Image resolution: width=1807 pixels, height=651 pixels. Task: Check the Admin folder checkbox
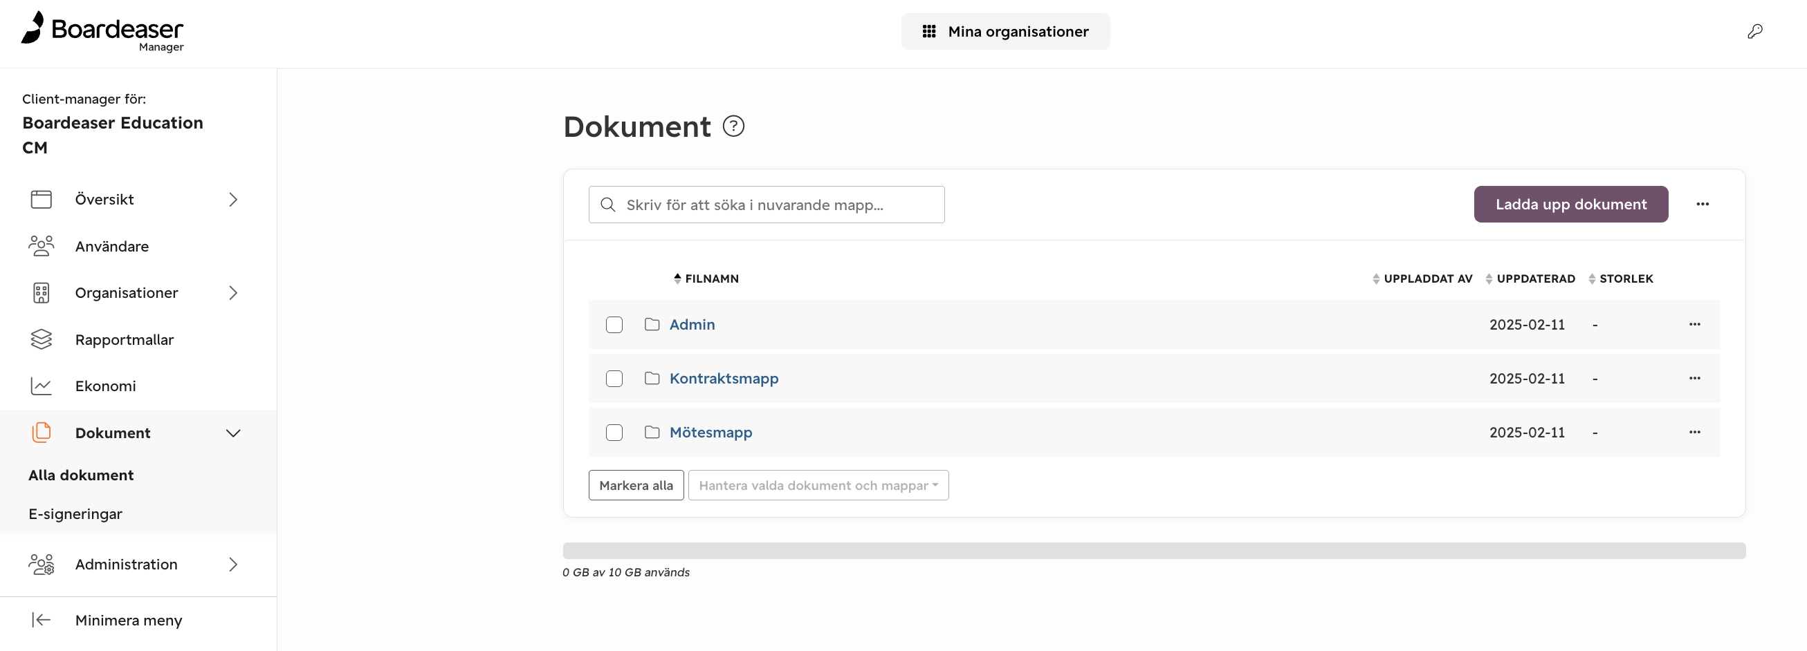(614, 324)
